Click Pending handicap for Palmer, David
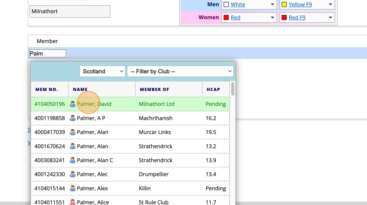367x205 pixels. coord(216,104)
